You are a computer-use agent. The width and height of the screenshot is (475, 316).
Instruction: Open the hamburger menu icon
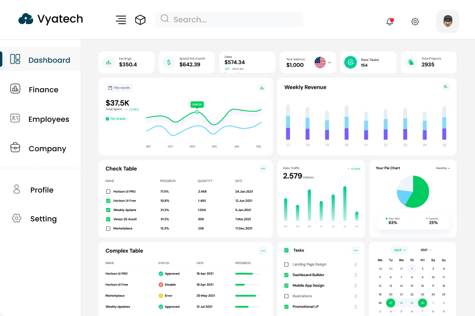tap(121, 19)
